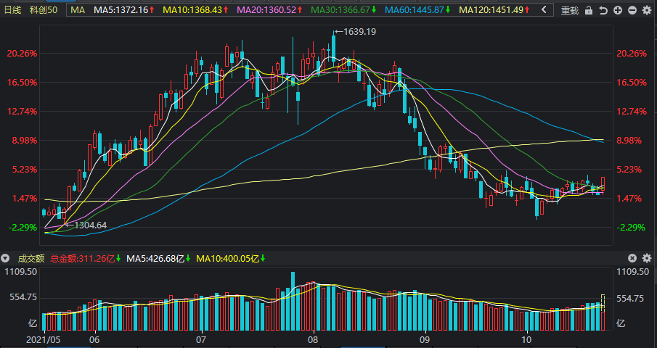Click the 重载 reload button
Screen dimensions: 657x348
(571, 11)
